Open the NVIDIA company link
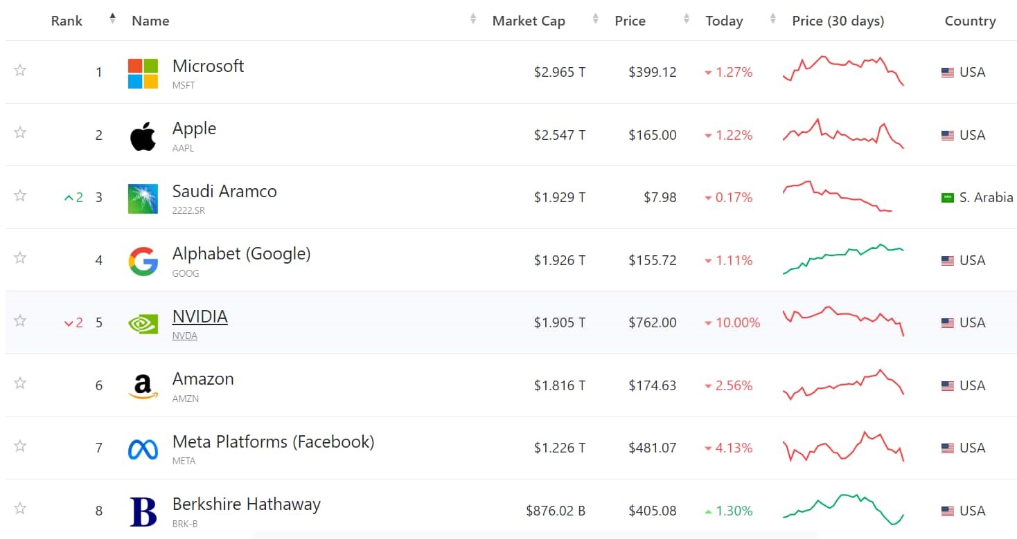Image resolution: width=1017 pixels, height=539 pixels. (x=200, y=317)
